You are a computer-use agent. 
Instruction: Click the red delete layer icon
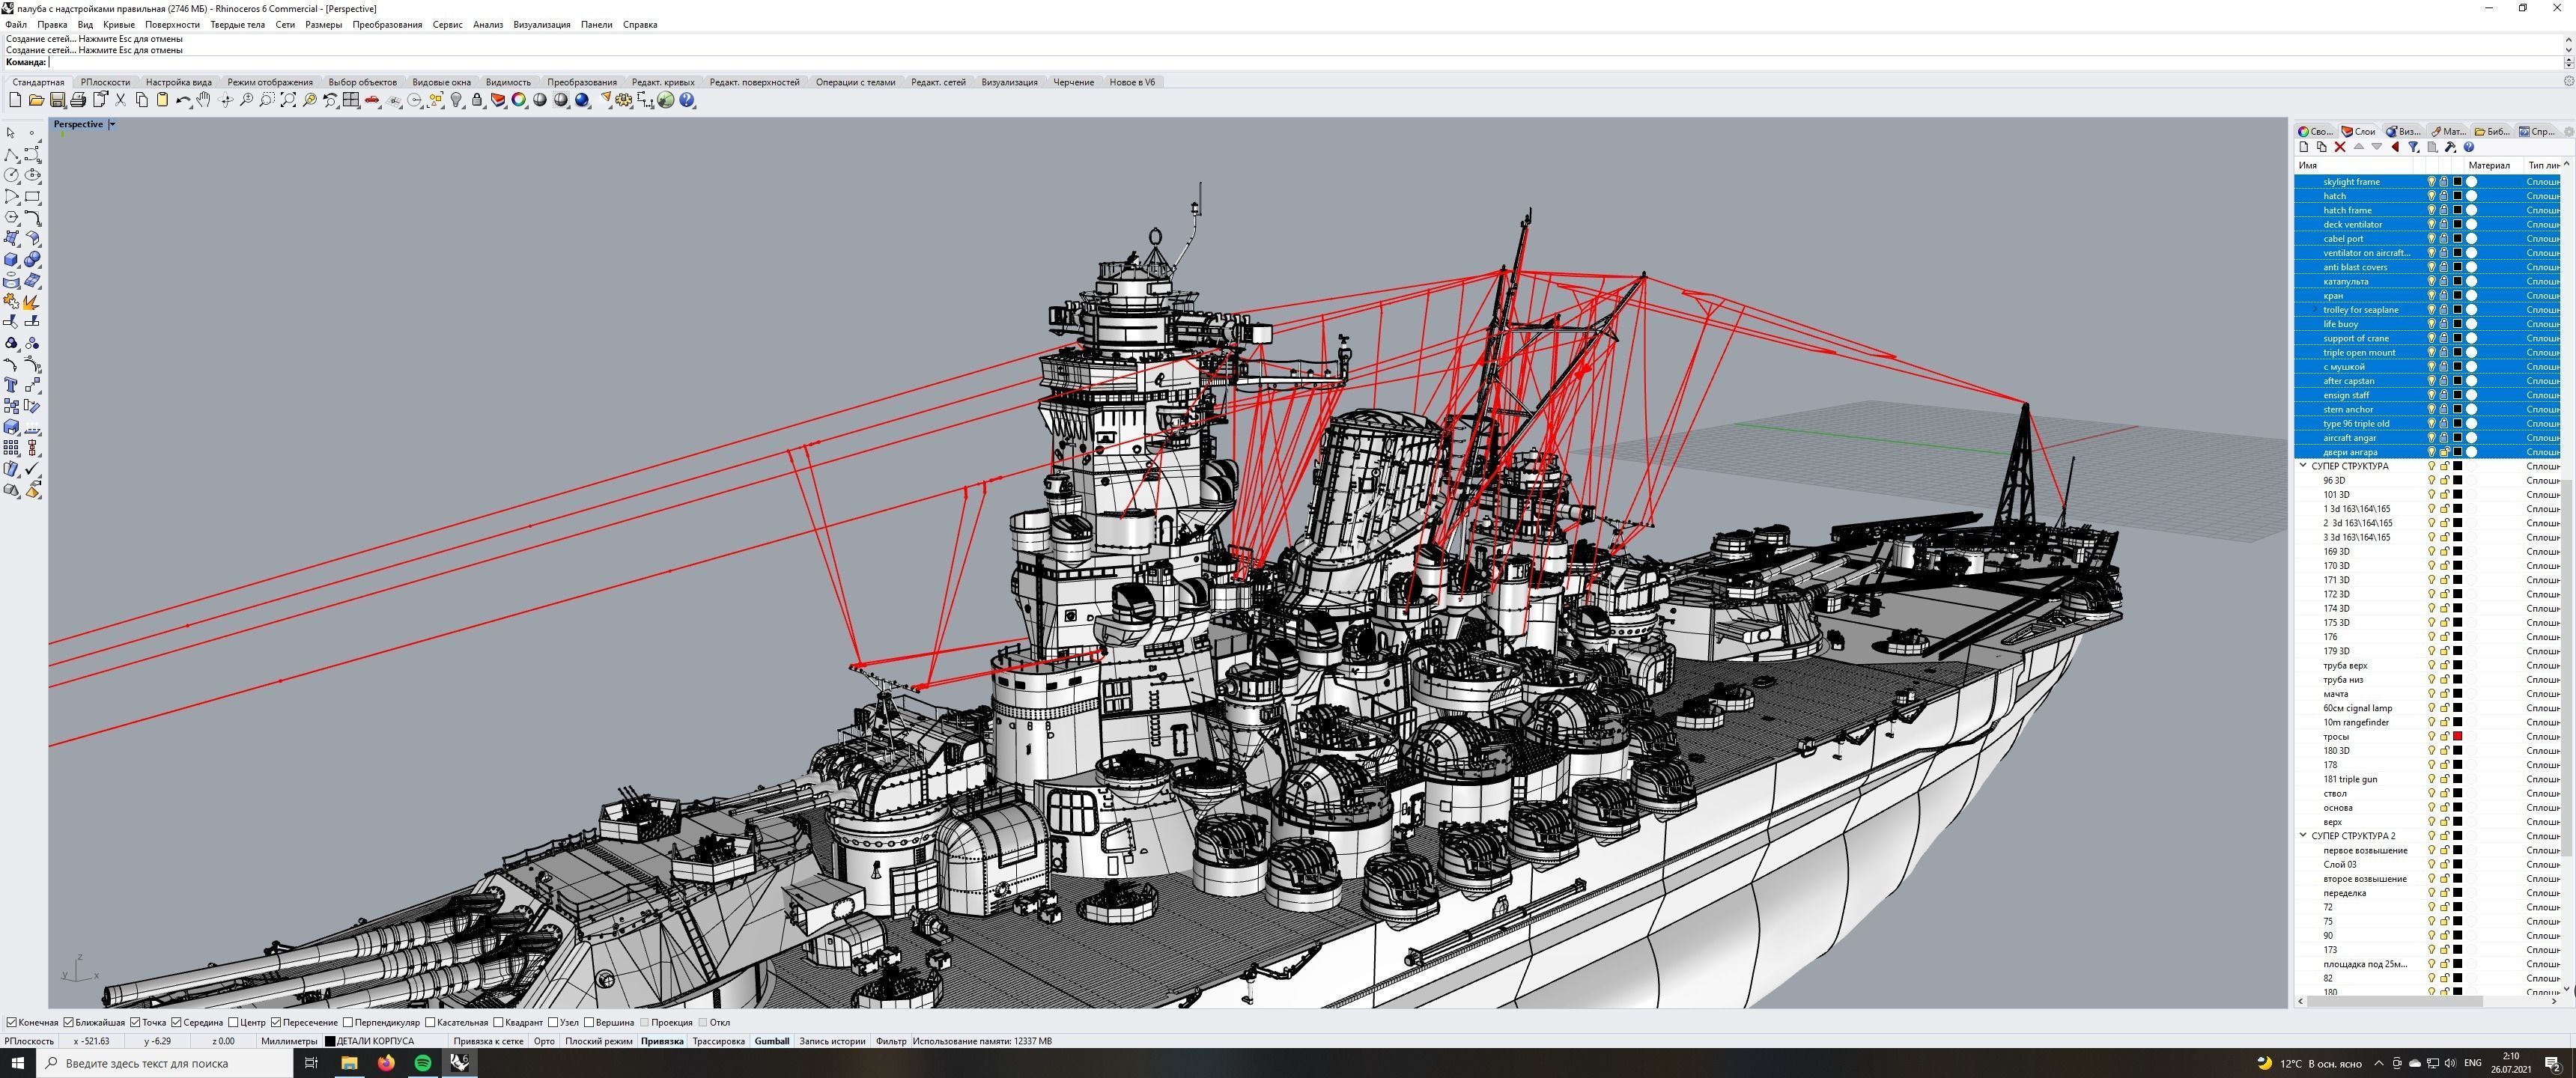point(2340,147)
